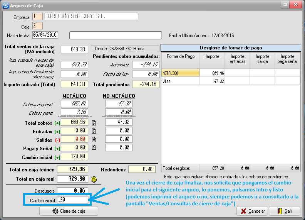The image size is (305, 220).
Task: Select the METALICO row in payment breakdown
Action: tap(231, 73)
